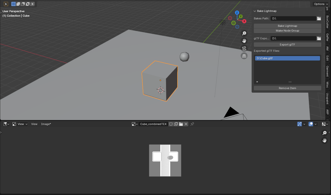331x195 pixels.
Task: Toggle image editor gizmo visibility
Action: click(300, 124)
